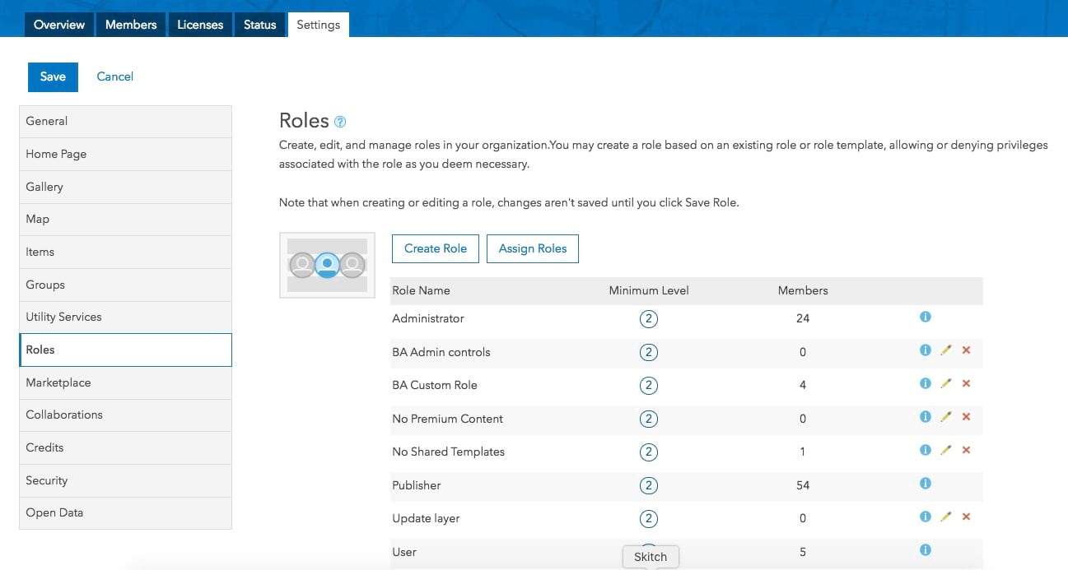This screenshot has width=1068, height=570.
Task: Click the roles illustration thumbnail
Action: pos(327,265)
